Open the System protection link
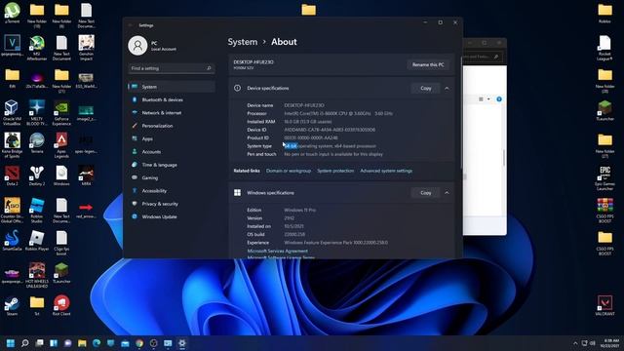Image resolution: width=624 pixels, height=351 pixels. pyautogui.click(x=335, y=171)
